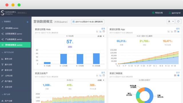Click the 50.11% blue donut segment
This screenshot has width=183, height=103.
coord(151,96)
